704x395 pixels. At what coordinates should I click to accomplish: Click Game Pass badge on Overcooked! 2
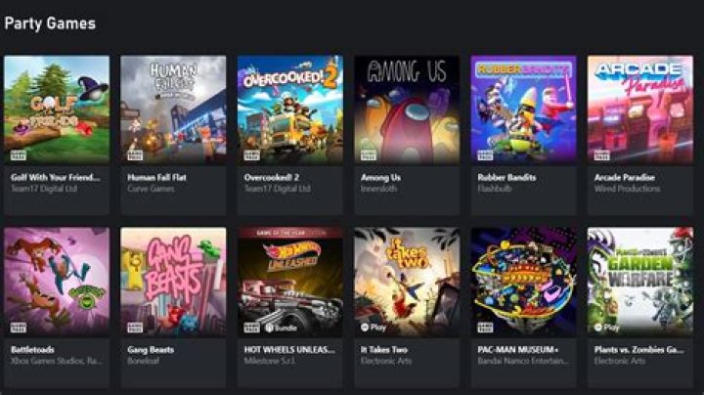pos(252,155)
